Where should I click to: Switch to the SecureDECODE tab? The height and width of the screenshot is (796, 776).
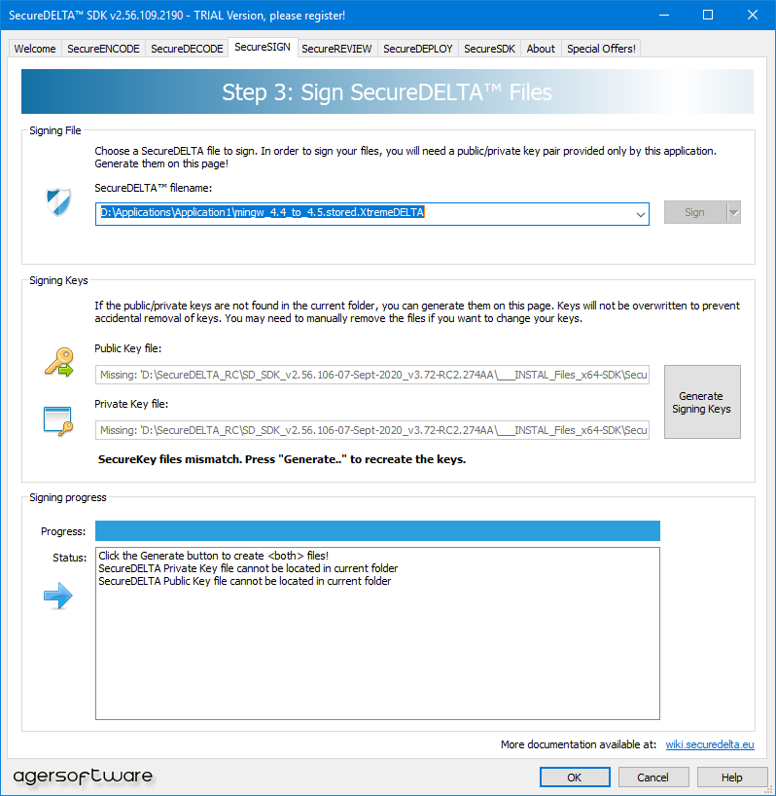(x=187, y=49)
